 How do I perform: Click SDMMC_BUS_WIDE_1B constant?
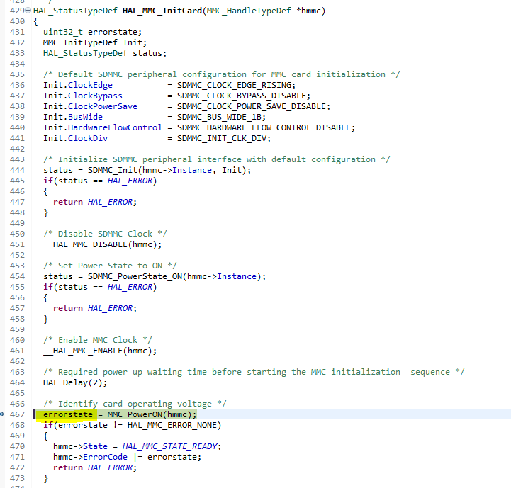click(x=219, y=117)
